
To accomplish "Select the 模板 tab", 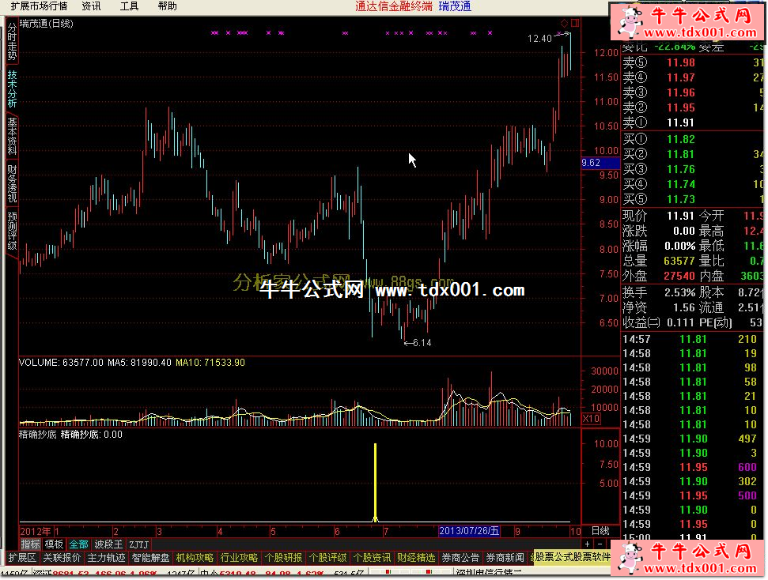I will [x=54, y=544].
